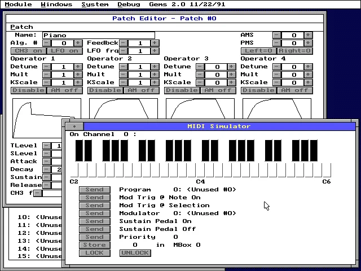This screenshot has height=271, width=361.
Task: Select patch row 13 in background list
Action: pyautogui.click(x=39, y=241)
